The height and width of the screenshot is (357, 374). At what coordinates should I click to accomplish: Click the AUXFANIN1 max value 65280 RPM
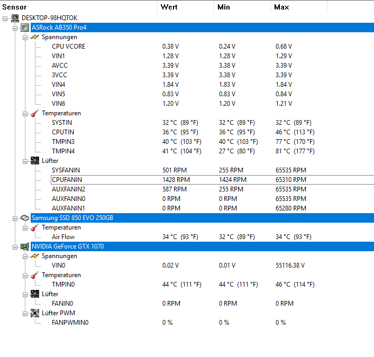tap(291, 208)
